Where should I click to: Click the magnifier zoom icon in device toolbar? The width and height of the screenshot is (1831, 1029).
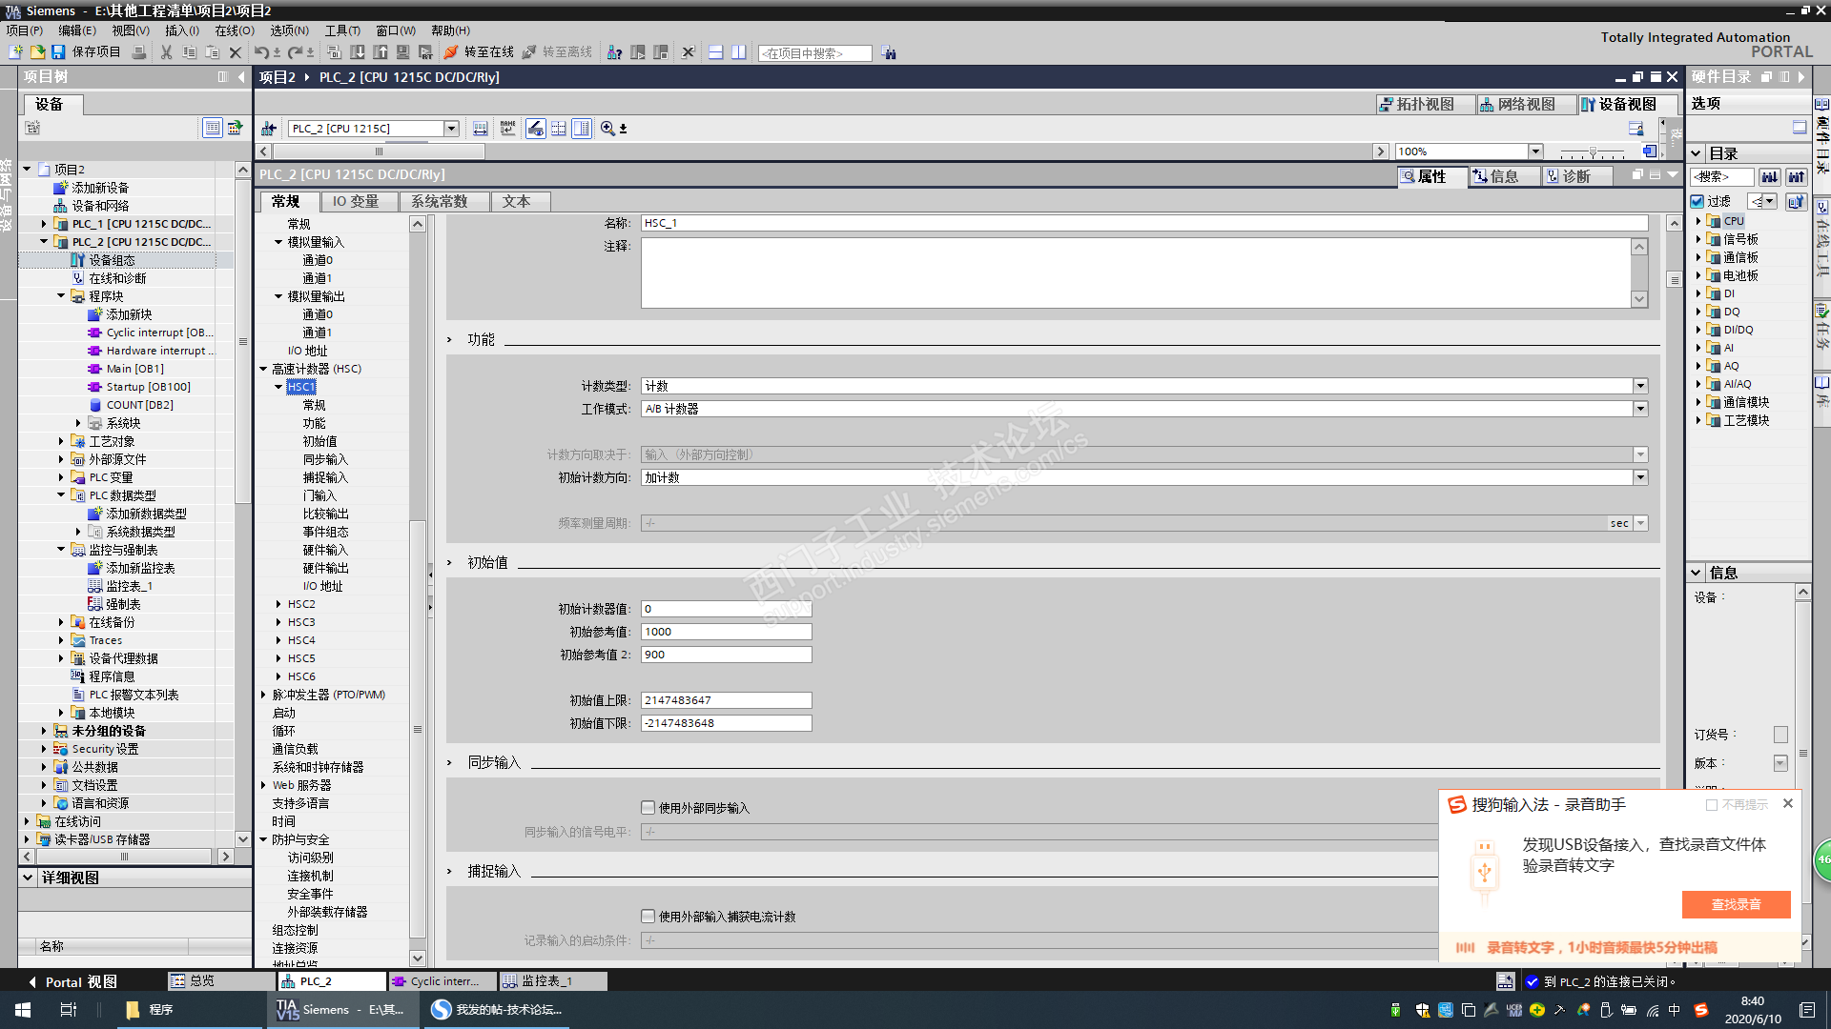(607, 129)
